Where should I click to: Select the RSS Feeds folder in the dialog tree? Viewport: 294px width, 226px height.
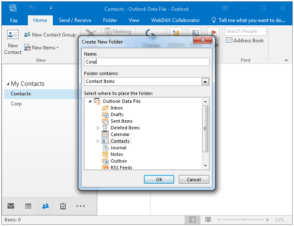pyautogui.click(x=121, y=167)
